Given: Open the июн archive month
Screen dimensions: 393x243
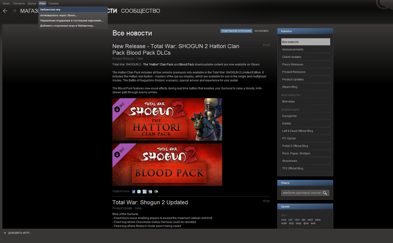Looking at the screenshot, I should click(318, 220).
